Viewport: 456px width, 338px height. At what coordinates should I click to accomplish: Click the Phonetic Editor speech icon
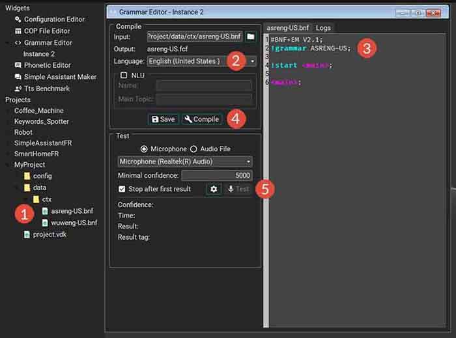[x=18, y=65]
